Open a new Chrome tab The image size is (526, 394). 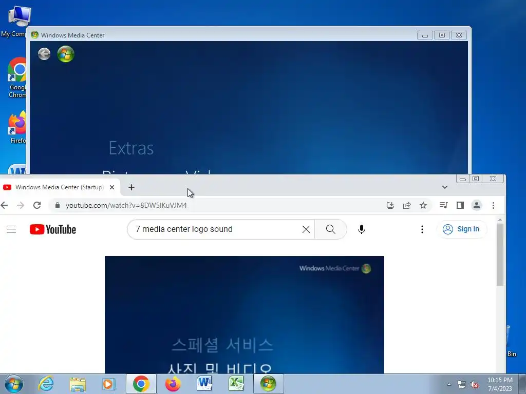131,187
